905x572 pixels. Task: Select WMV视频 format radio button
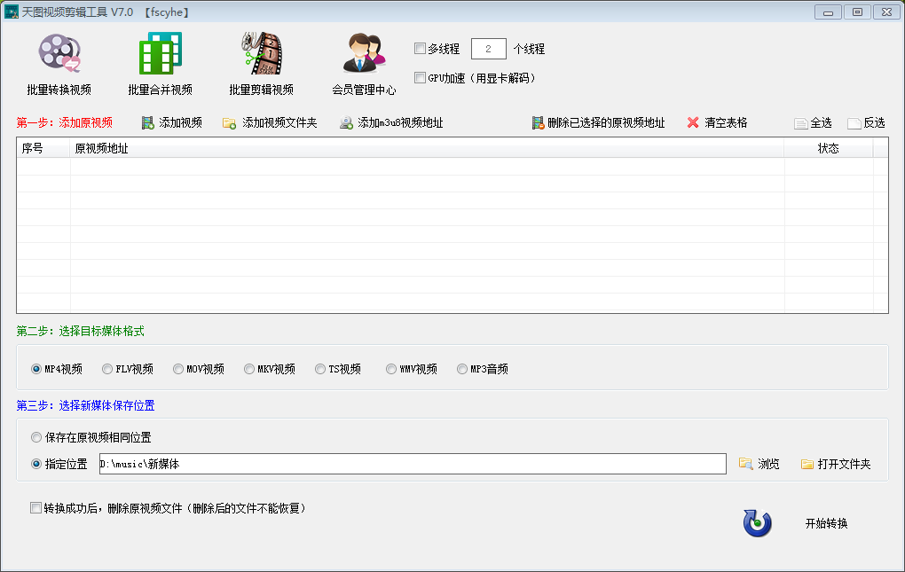[x=391, y=369]
